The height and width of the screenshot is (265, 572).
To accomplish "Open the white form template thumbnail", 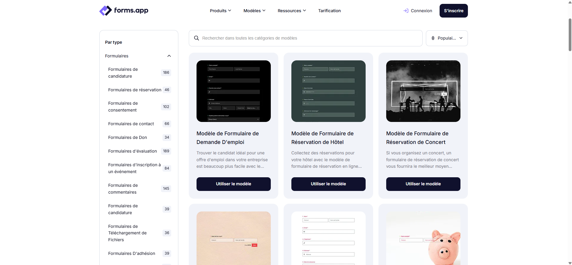I will coord(328,238).
